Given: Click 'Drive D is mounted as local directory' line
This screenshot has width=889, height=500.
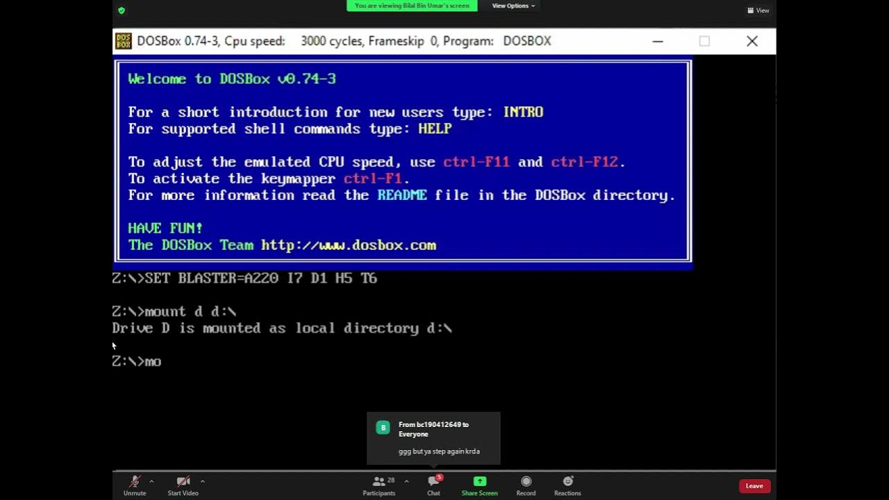Looking at the screenshot, I should point(282,328).
